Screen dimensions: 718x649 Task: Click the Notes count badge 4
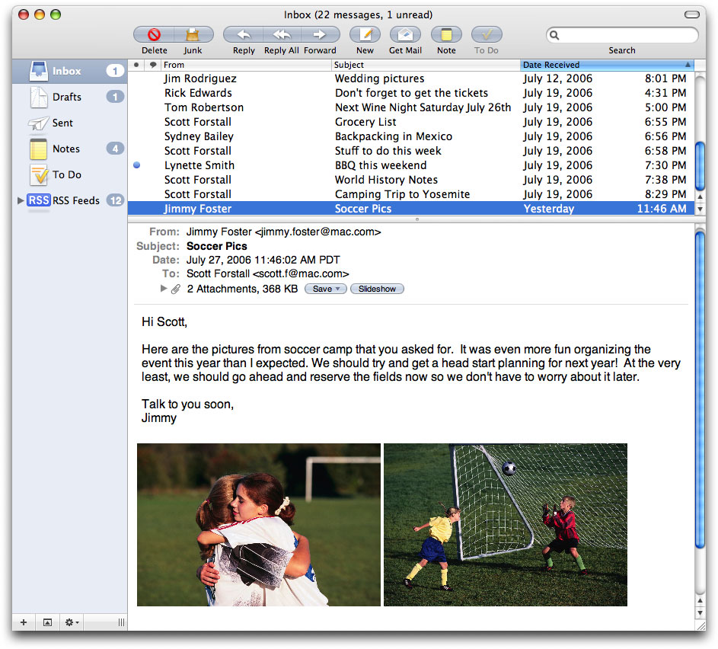(x=115, y=149)
